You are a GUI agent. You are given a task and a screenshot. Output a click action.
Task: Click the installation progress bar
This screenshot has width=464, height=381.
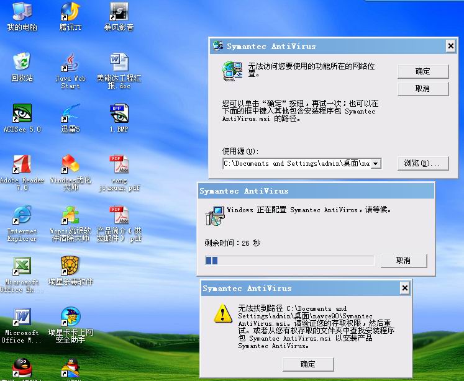coord(289,261)
